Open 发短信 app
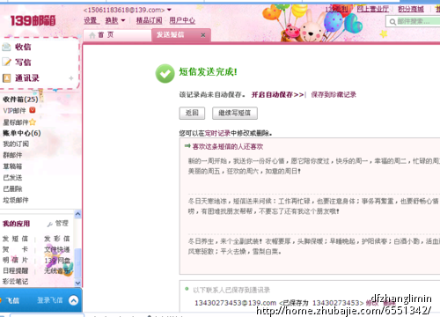Image resolution: width=440 pixels, height=317 pixels. click(15, 239)
